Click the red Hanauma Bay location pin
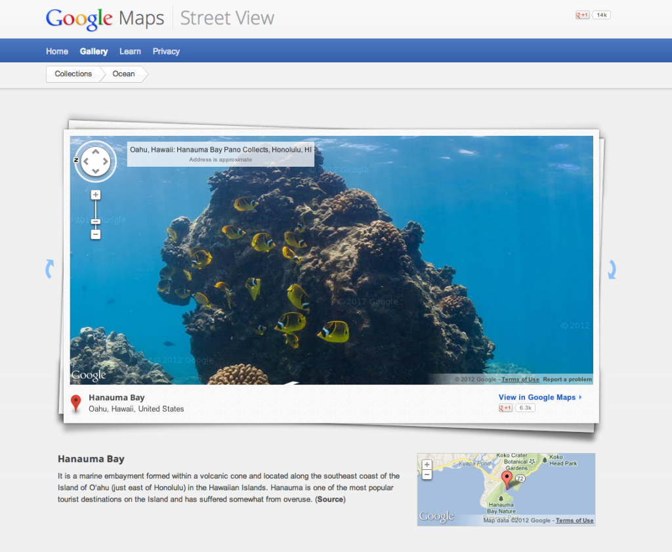Screen dimensions: 672x552 click(x=76, y=403)
